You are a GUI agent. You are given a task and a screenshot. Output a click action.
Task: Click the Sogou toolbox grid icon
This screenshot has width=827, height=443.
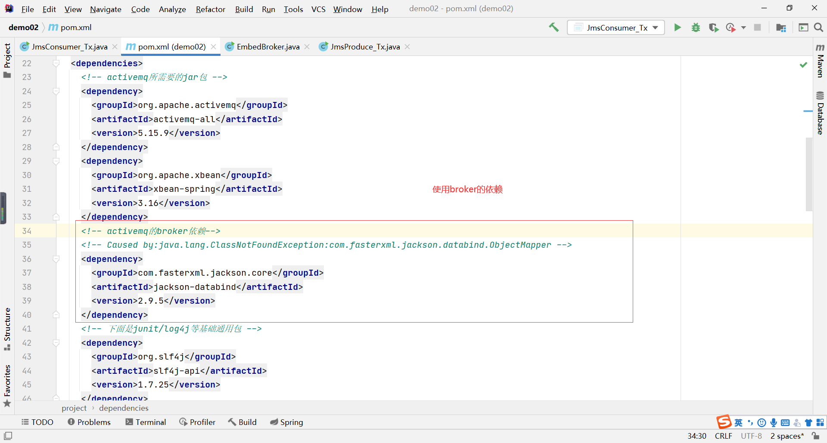click(x=820, y=422)
